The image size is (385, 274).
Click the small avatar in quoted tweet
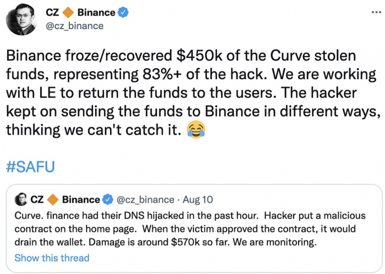click(21, 199)
